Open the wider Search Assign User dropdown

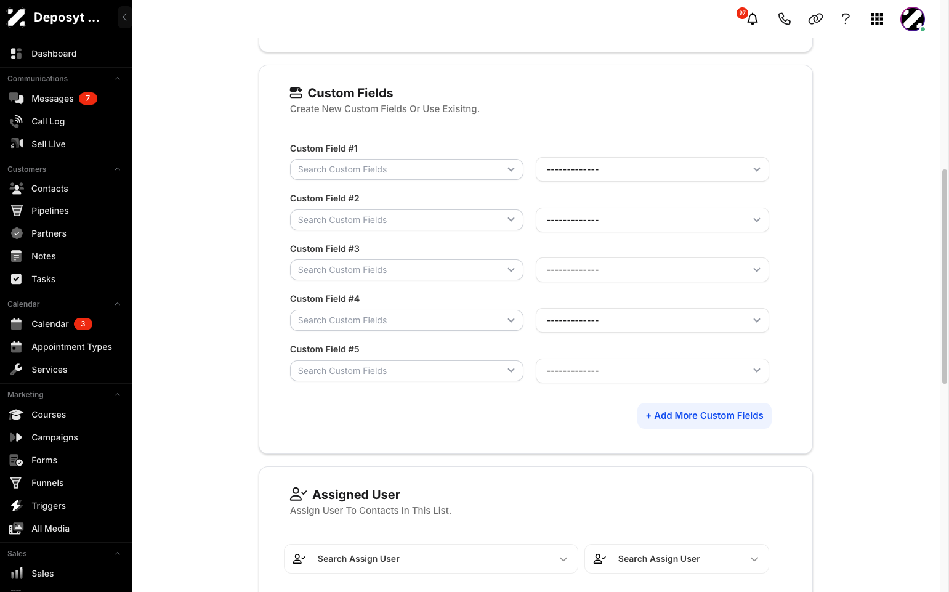click(x=431, y=559)
